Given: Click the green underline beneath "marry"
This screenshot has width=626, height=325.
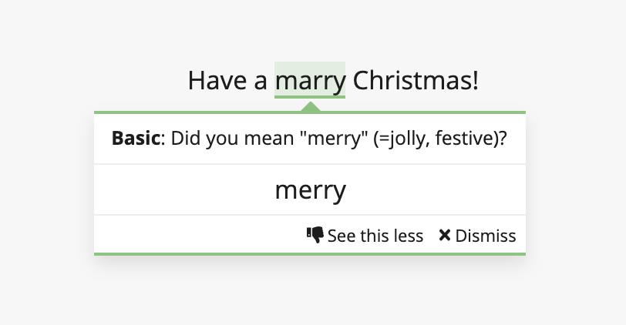Looking at the screenshot, I should click(x=310, y=97).
